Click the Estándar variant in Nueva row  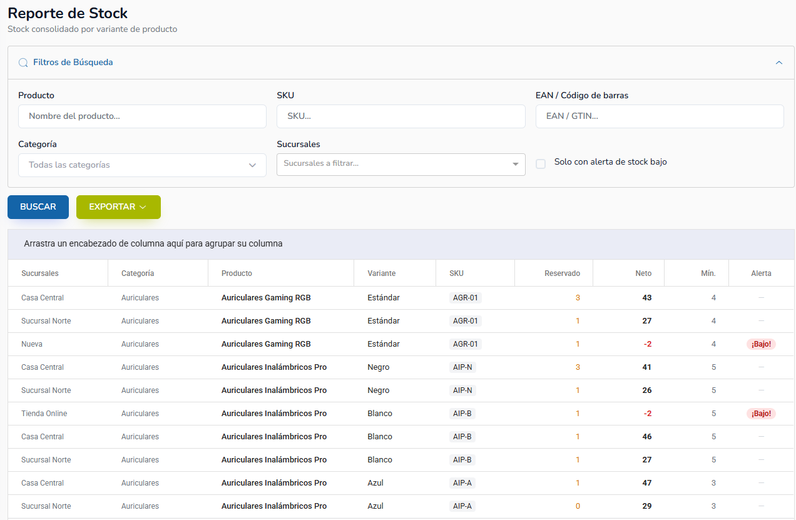click(384, 344)
